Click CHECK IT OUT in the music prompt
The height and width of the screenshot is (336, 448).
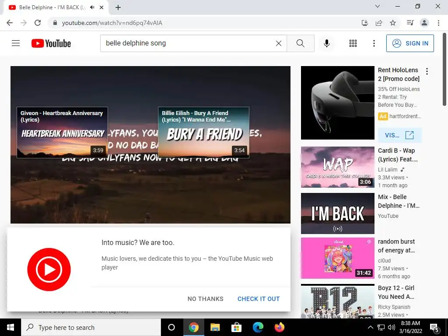point(259,299)
